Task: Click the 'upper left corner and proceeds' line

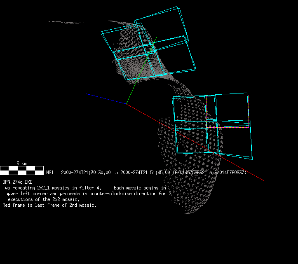Action: tap(88, 194)
